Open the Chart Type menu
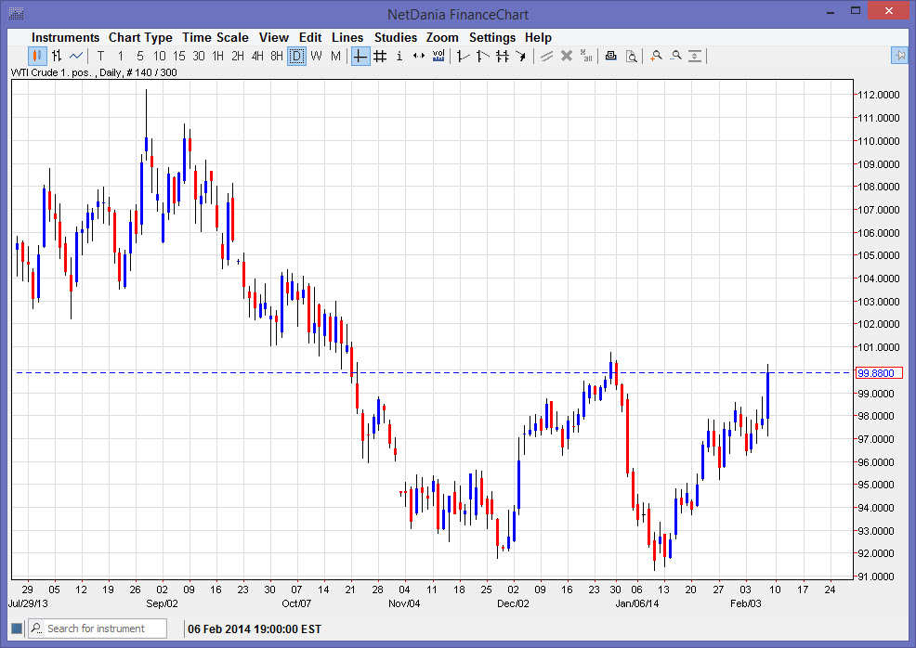 tap(140, 37)
